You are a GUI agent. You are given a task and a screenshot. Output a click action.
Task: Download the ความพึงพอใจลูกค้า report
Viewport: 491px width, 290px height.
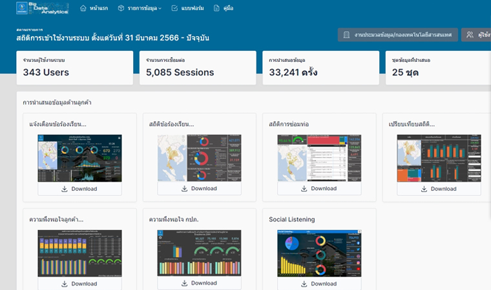(x=79, y=284)
